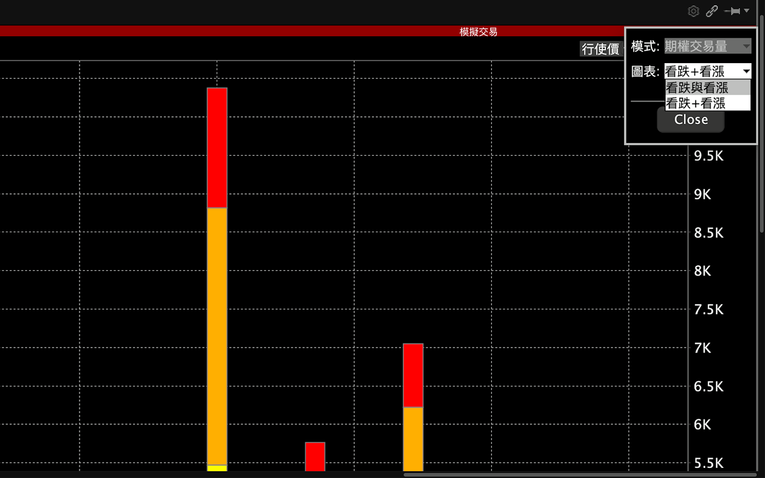Click the Close button
Viewport: 765px width, 478px height.
coord(691,119)
